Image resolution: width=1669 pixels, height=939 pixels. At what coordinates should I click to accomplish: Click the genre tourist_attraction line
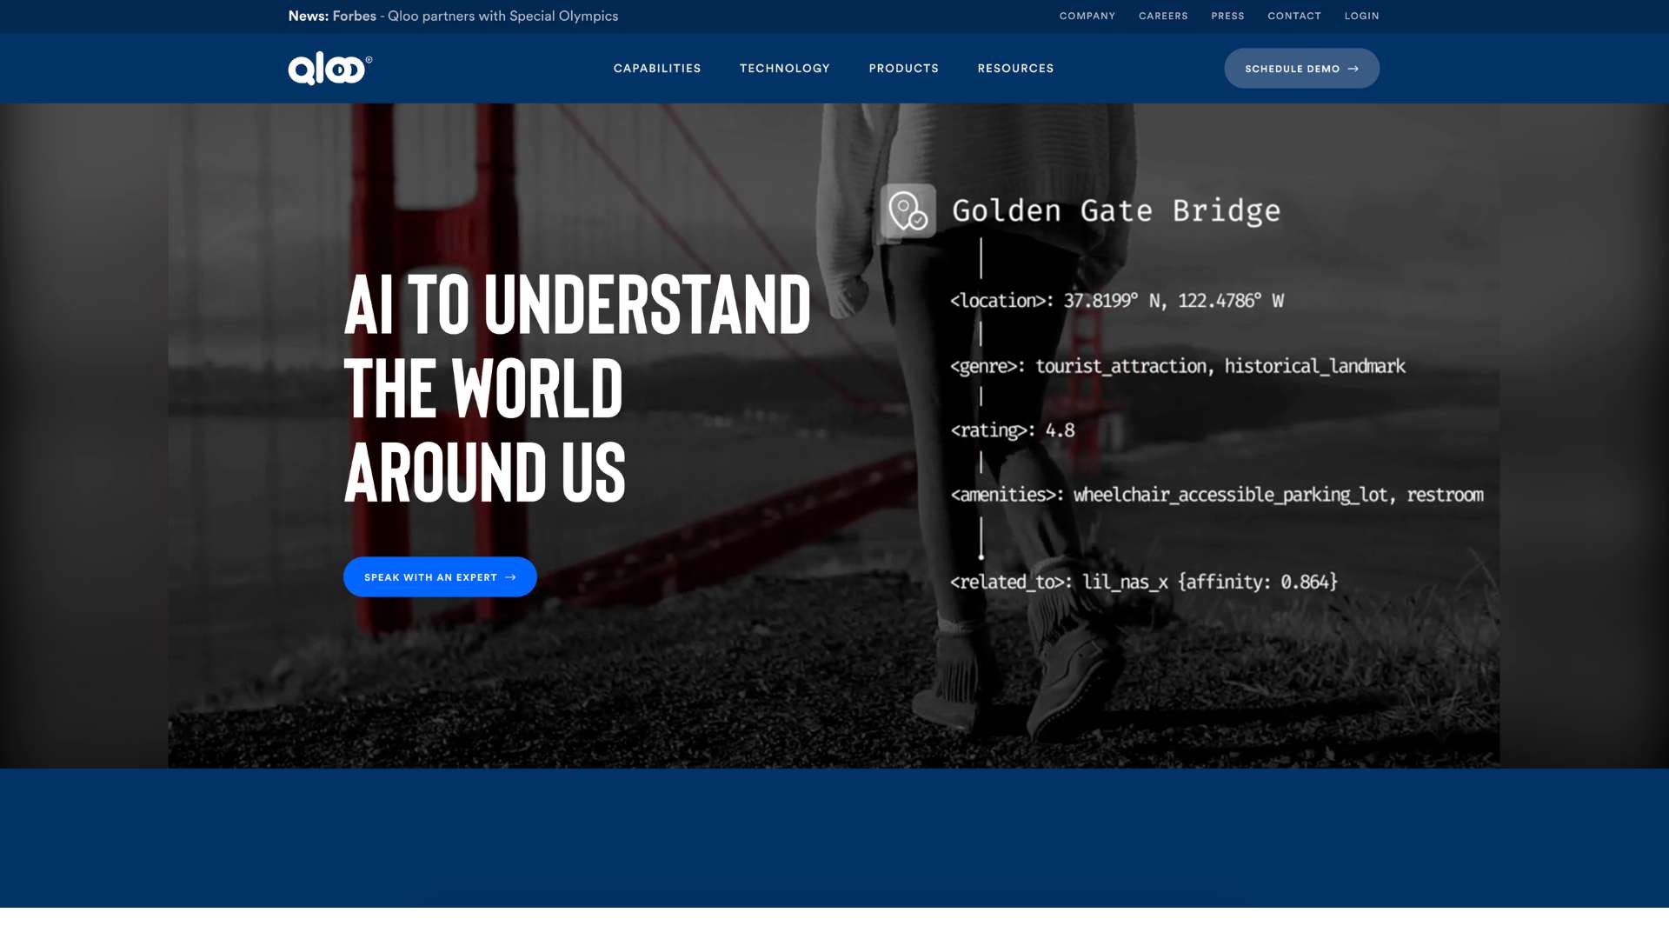[1178, 367]
